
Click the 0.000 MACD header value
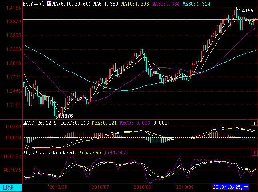pos(160,123)
